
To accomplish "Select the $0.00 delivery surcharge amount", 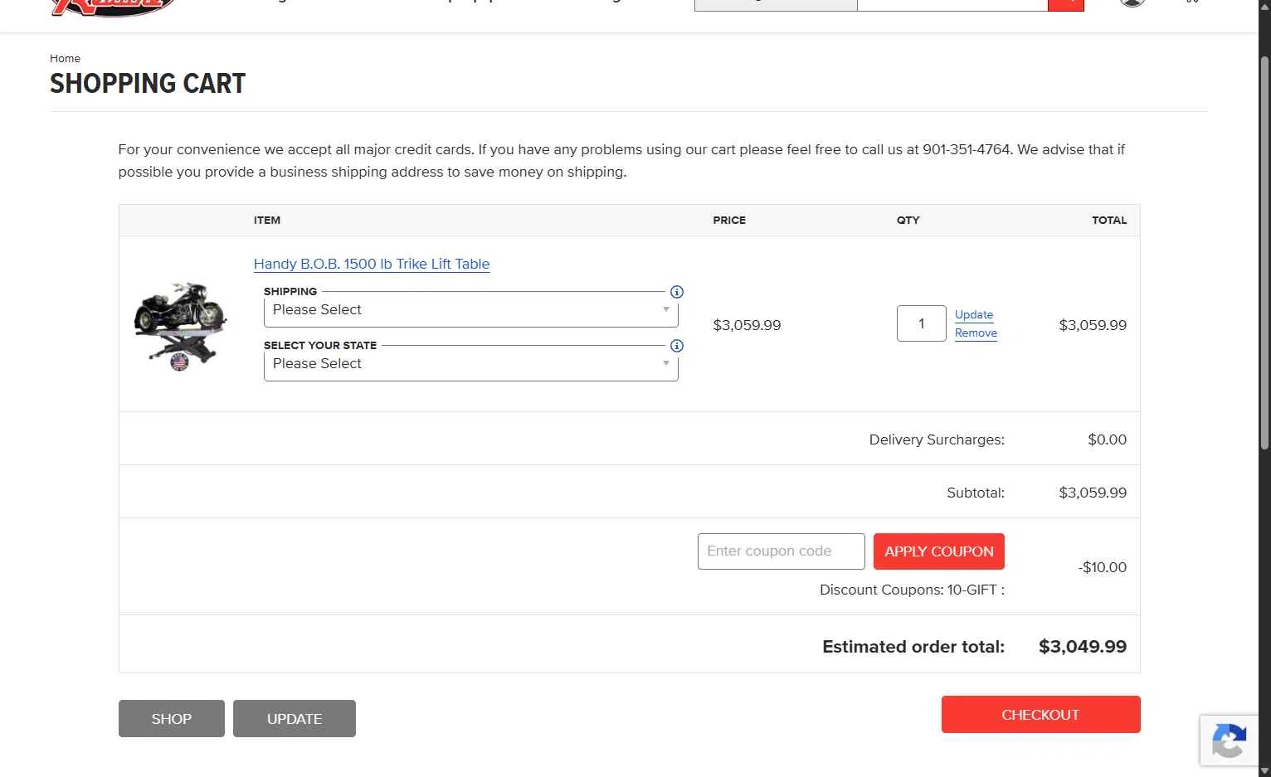I will click(x=1108, y=439).
